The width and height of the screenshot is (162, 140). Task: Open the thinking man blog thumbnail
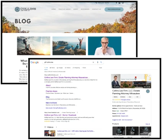point(105,46)
